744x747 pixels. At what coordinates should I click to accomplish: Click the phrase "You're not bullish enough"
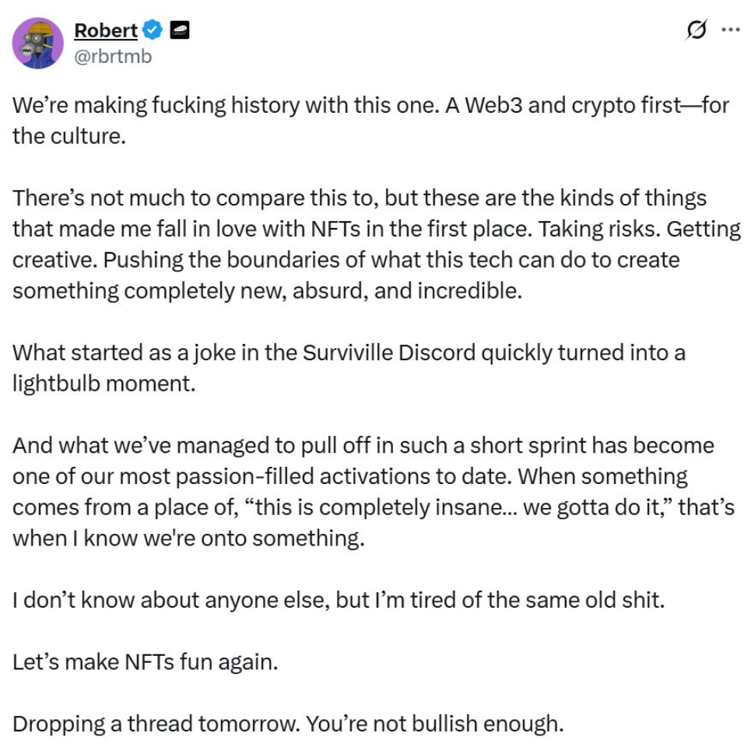(x=434, y=724)
